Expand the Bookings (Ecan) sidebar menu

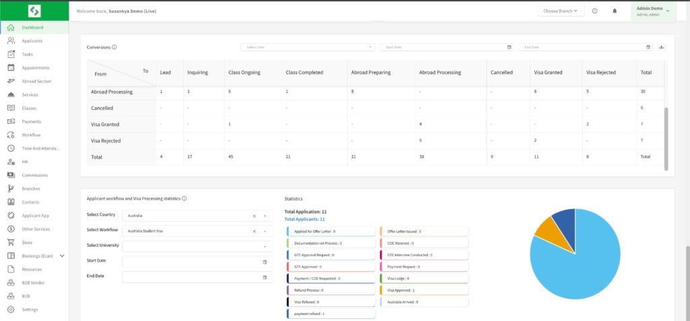(62, 256)
